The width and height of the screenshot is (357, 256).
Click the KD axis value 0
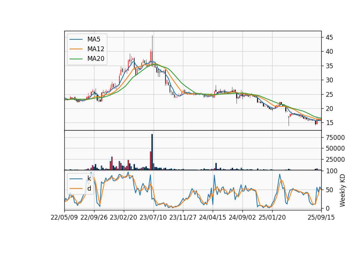[x=327, y=208]
